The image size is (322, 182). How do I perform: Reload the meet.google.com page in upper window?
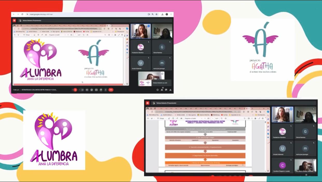22,14
